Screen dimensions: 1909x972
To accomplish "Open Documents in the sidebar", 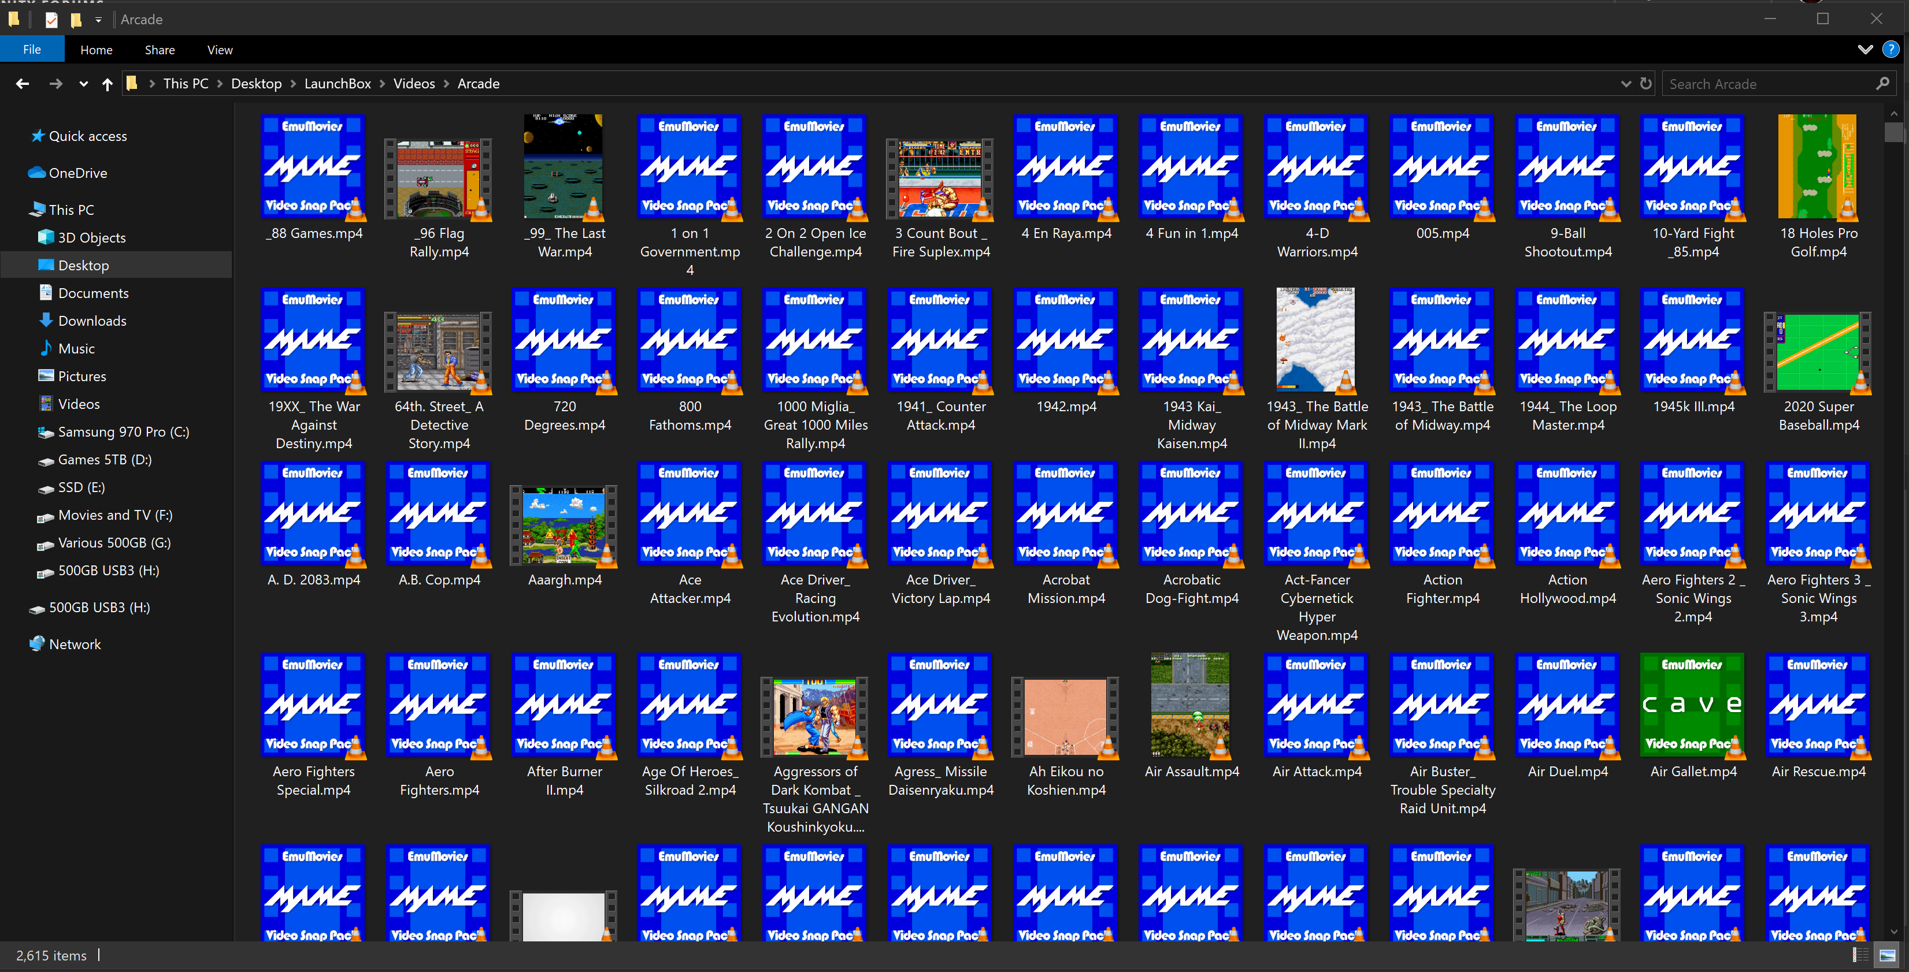I will tap(94, 293).
